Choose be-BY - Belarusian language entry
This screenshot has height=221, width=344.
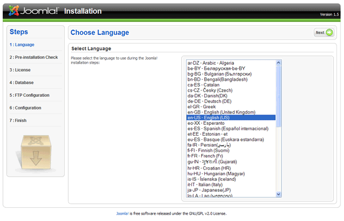(231, 69)
